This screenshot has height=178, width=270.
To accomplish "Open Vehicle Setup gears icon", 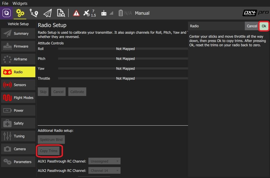I will point(20,13).
